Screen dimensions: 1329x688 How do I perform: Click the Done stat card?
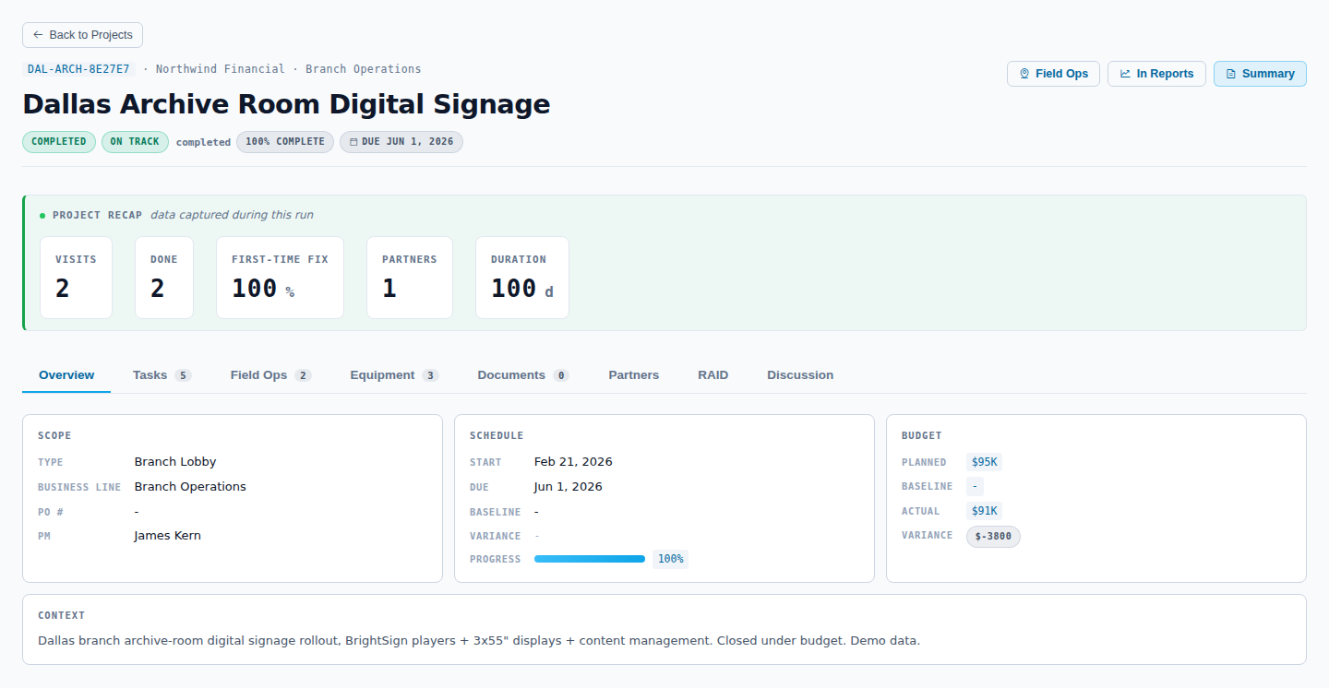[x=164, y=278]
